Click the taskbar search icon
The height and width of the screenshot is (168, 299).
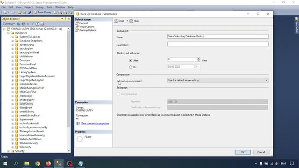pos(16,163)
